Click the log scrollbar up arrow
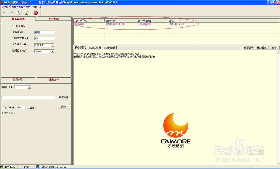Image resolution: width=280 pixels, height=169 pixels. click(278, 52)
